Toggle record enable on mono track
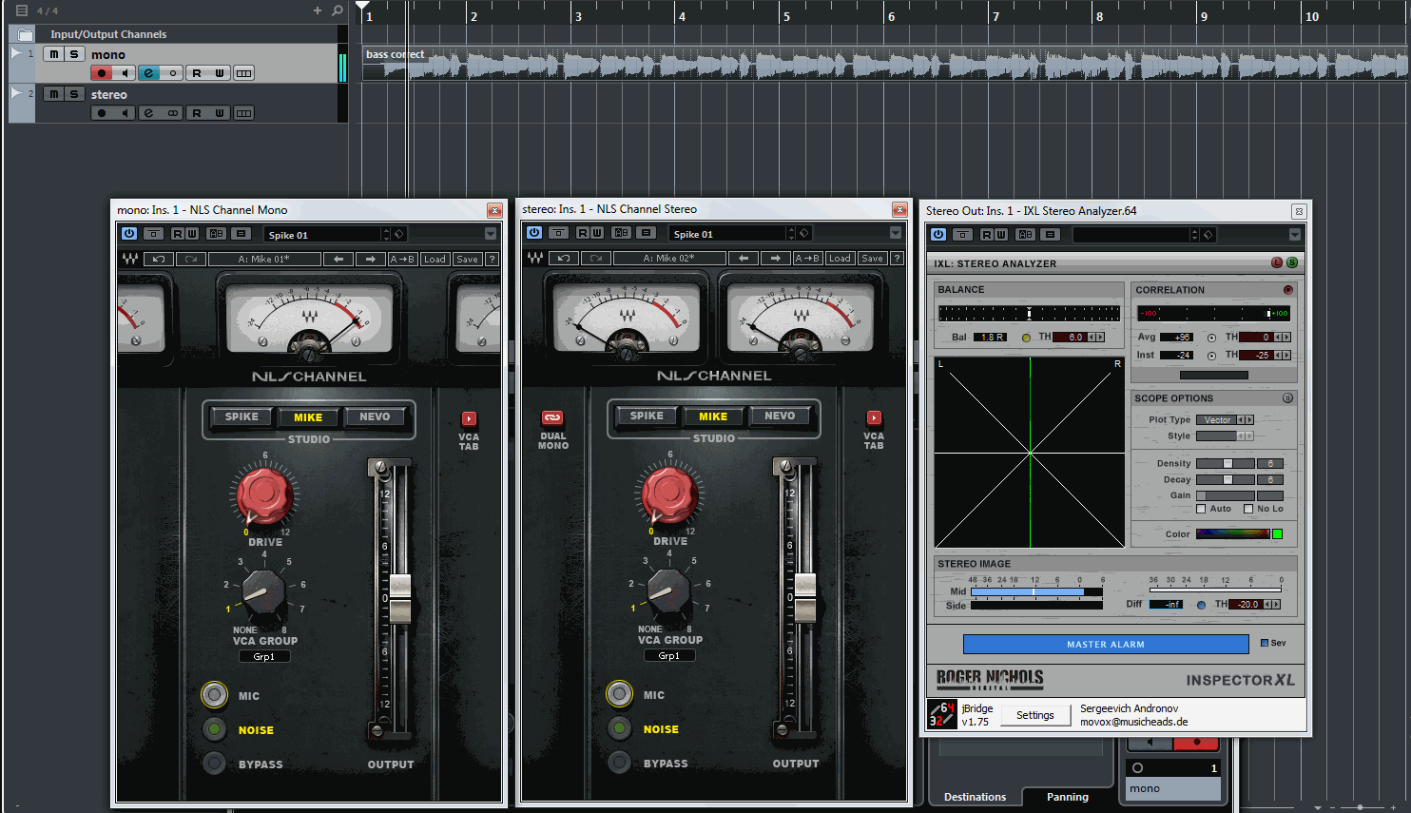Image resolution: width=1411 pixels, height=813 pixels. coord(102,73)
